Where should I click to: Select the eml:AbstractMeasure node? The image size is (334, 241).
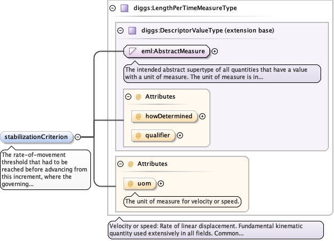167,51
